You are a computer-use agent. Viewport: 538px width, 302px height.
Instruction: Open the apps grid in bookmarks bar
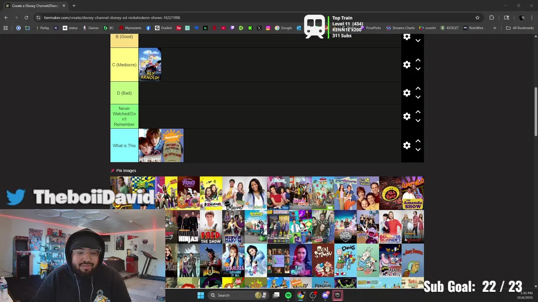click(5, 28)
